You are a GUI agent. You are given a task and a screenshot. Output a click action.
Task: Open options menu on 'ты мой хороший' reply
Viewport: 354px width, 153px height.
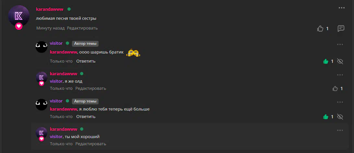point(340,130)
